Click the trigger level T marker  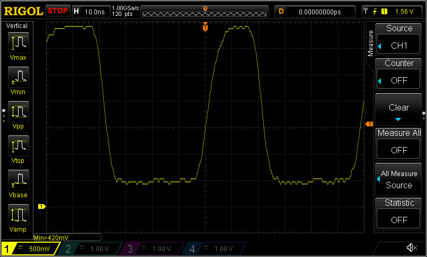click(x=369, y=124)
